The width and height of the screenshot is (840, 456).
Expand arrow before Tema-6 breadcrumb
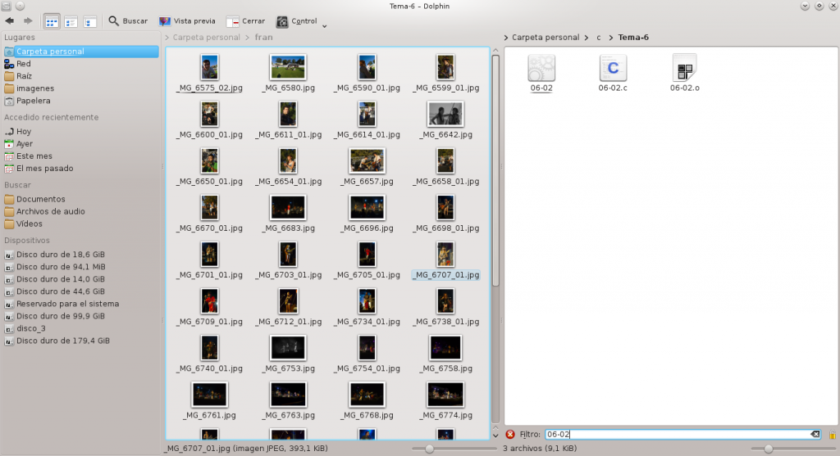point(610,38)
